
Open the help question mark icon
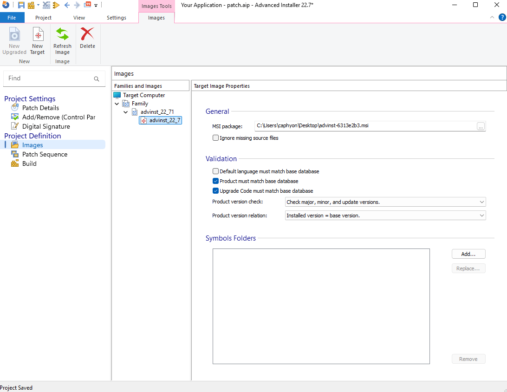pos(502,18)
